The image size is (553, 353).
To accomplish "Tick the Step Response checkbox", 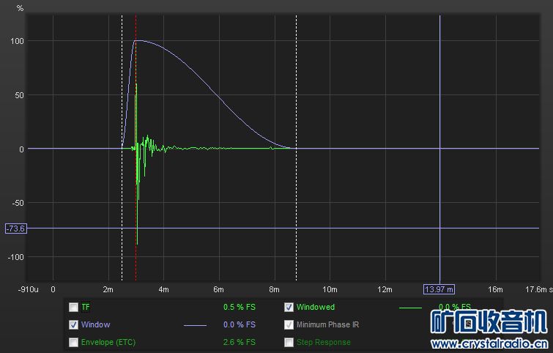I will pyautogui.click(x=289, y=342).
